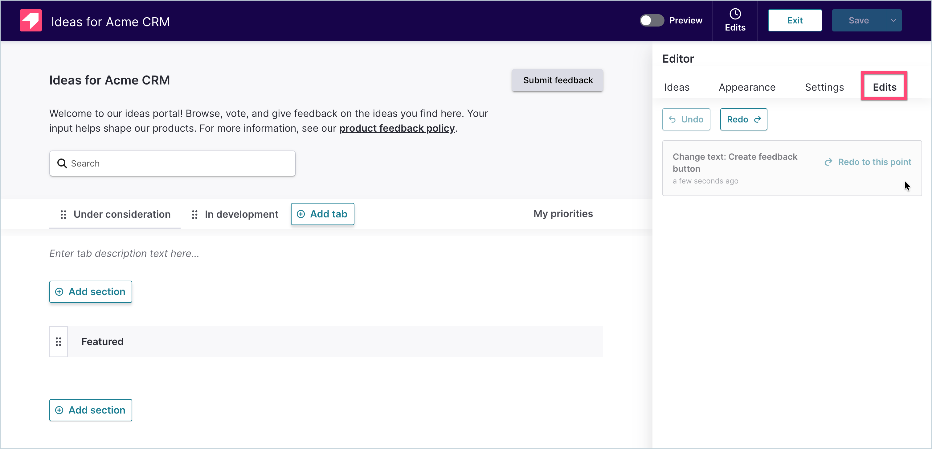Switch to the Ideas editor tab
Screen dimensions: 932x449
pos(677,87)
